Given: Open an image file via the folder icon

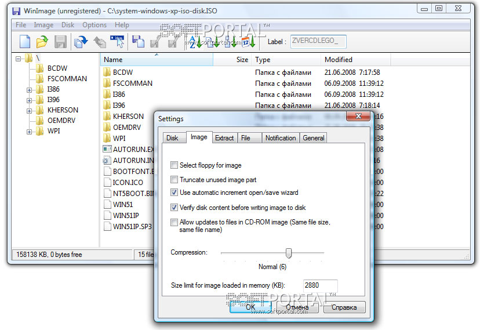Looking at the screenshot, I should (42, 42).
